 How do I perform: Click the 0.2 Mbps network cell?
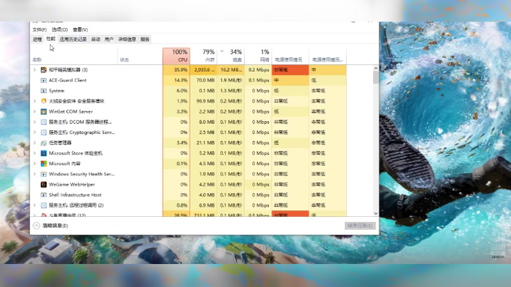click(258, 70)
